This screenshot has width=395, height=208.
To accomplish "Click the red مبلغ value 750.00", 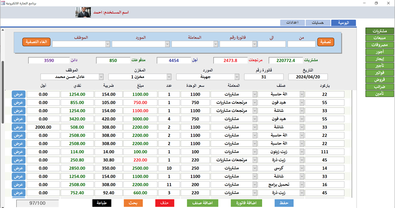I will click(140, 103).
